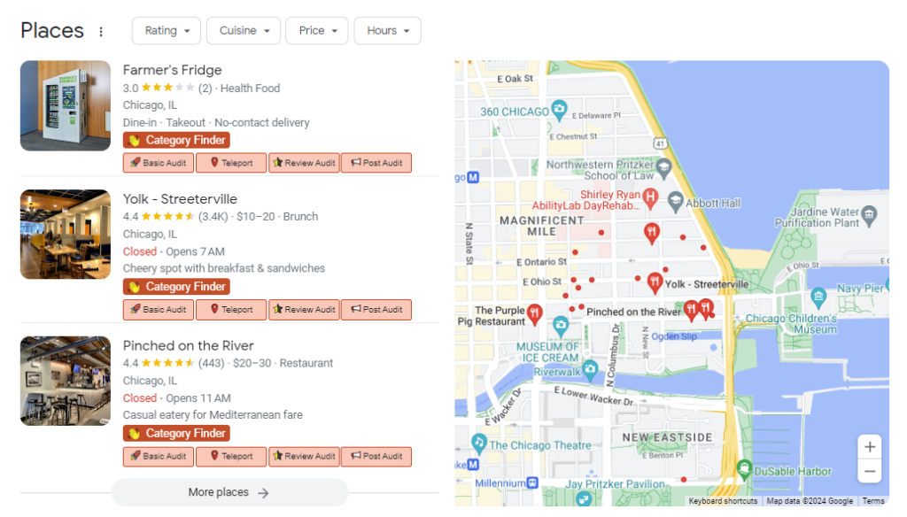Run Teleport for Yolk - Streeterville

tap(231, 309)
